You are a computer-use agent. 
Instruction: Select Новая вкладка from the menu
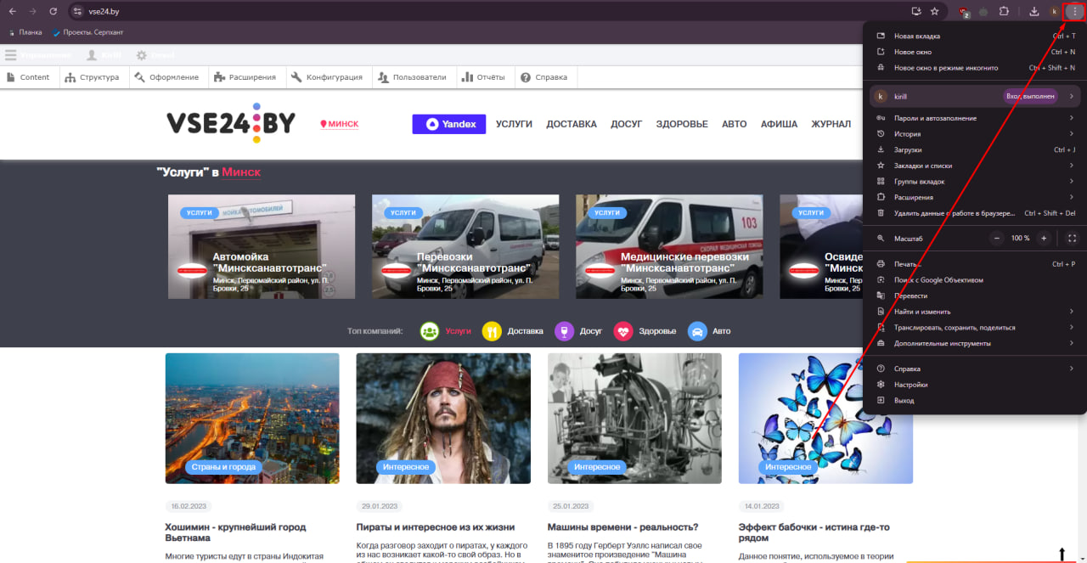click(x=917, y=37)
